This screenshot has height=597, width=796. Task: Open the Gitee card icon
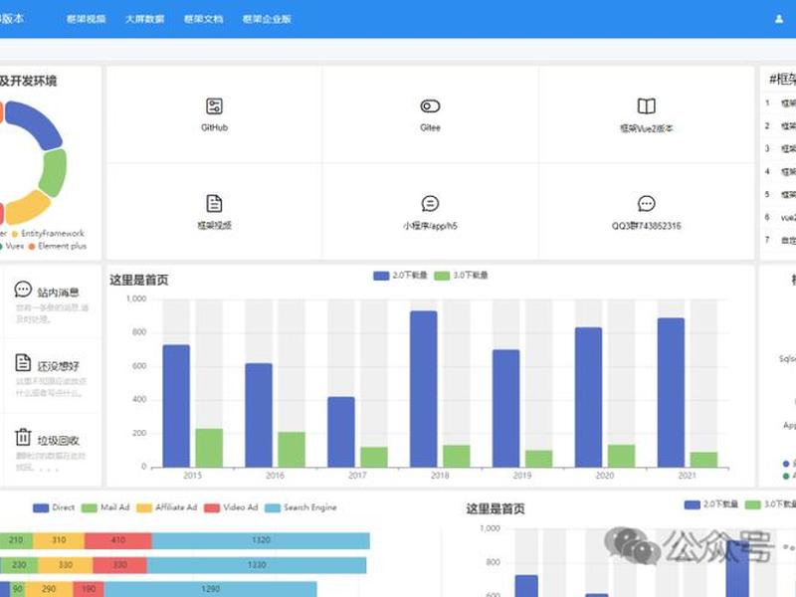click(430, 106)
